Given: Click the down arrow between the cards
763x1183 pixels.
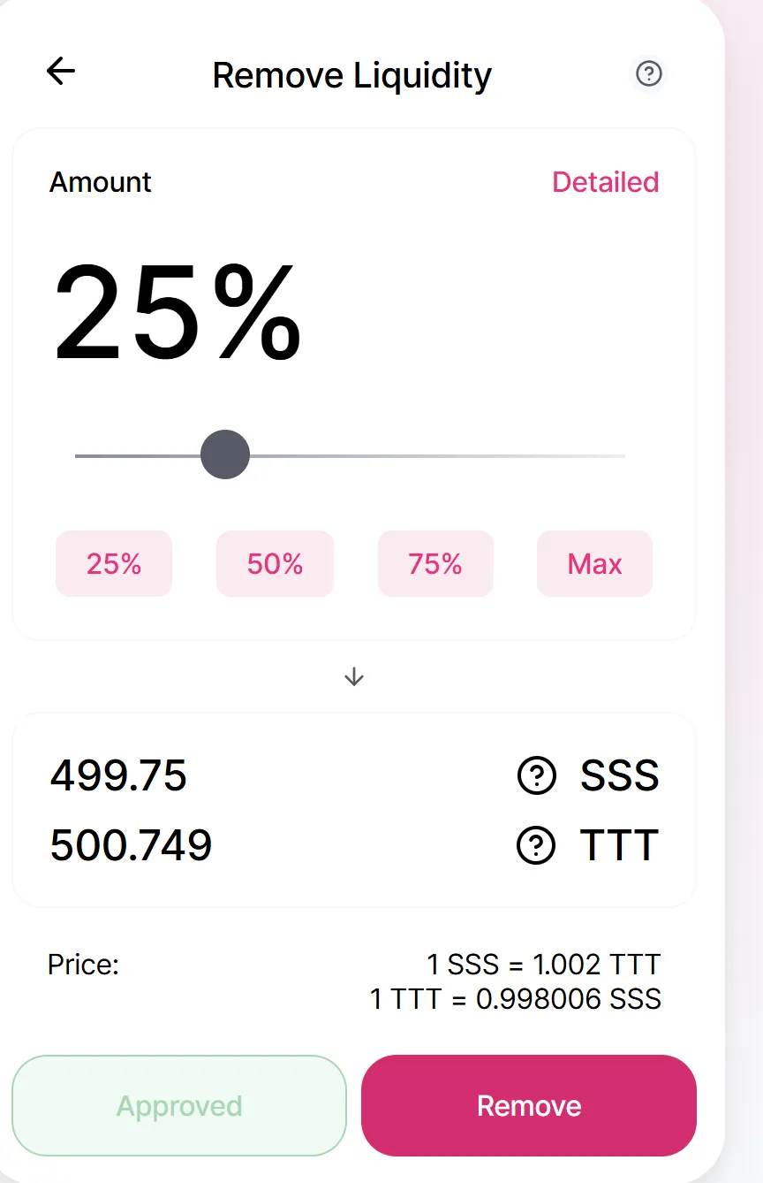Looking at the screenshot, I should (354, 677).
